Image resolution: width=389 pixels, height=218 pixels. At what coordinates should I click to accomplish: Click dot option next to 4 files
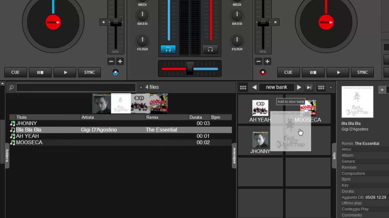(141, 88)
